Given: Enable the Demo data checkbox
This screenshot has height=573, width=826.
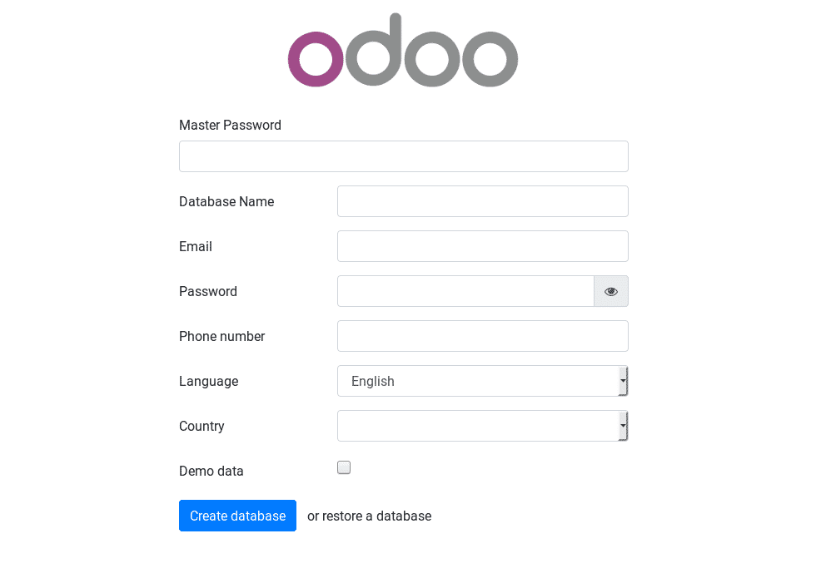Looking at the screenshot, I should click(x=344, y=467).
